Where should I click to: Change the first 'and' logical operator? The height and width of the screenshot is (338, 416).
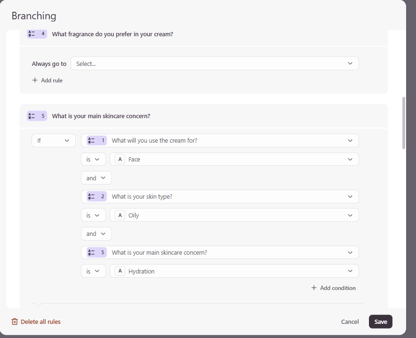(x=96, y=178)
